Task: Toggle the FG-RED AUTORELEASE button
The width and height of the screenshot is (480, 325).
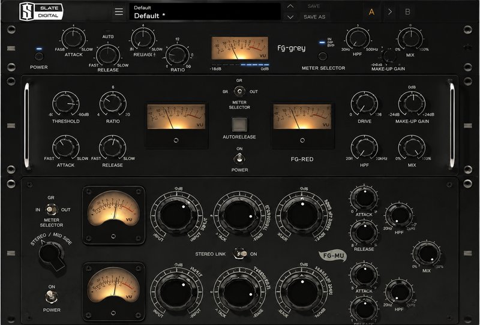Action: (x=239, y=124)
